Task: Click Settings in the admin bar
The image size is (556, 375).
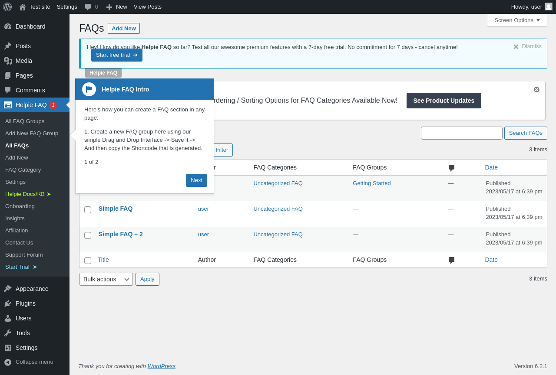Action: (x=67, y=7)
